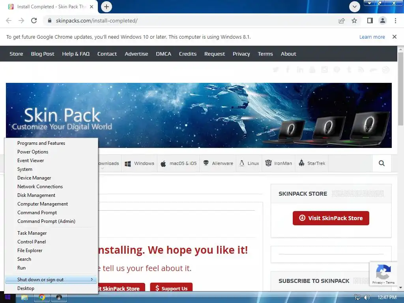Open the Chrome side panel

[370, 21]
